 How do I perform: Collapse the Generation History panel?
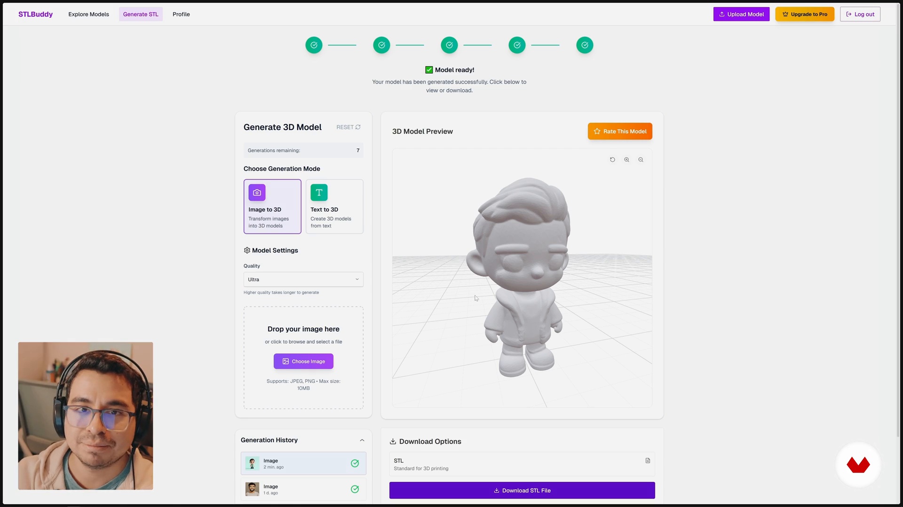(x=362, y=440)
